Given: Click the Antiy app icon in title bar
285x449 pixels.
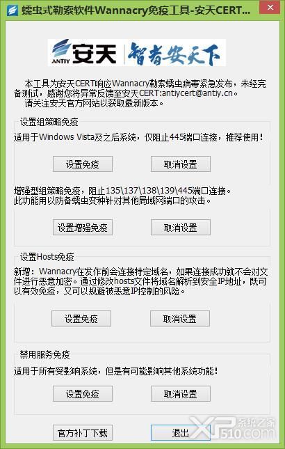Looking at the screenshot, I should coord(13,10).
